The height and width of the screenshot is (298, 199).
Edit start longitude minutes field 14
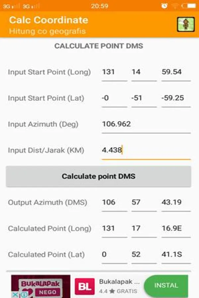144,72
